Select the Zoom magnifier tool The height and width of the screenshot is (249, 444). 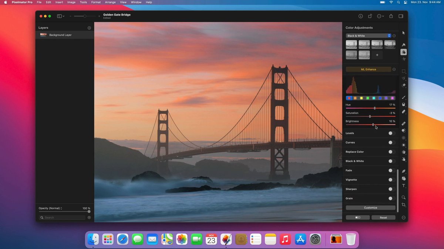(404, 197)
